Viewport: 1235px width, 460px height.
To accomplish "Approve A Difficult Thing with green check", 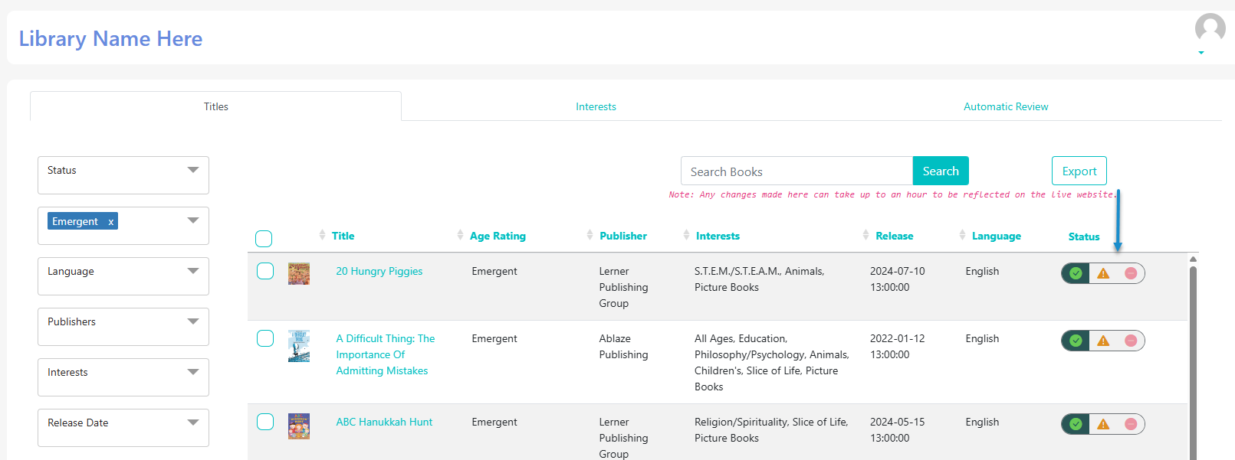I will [1076, 341].
